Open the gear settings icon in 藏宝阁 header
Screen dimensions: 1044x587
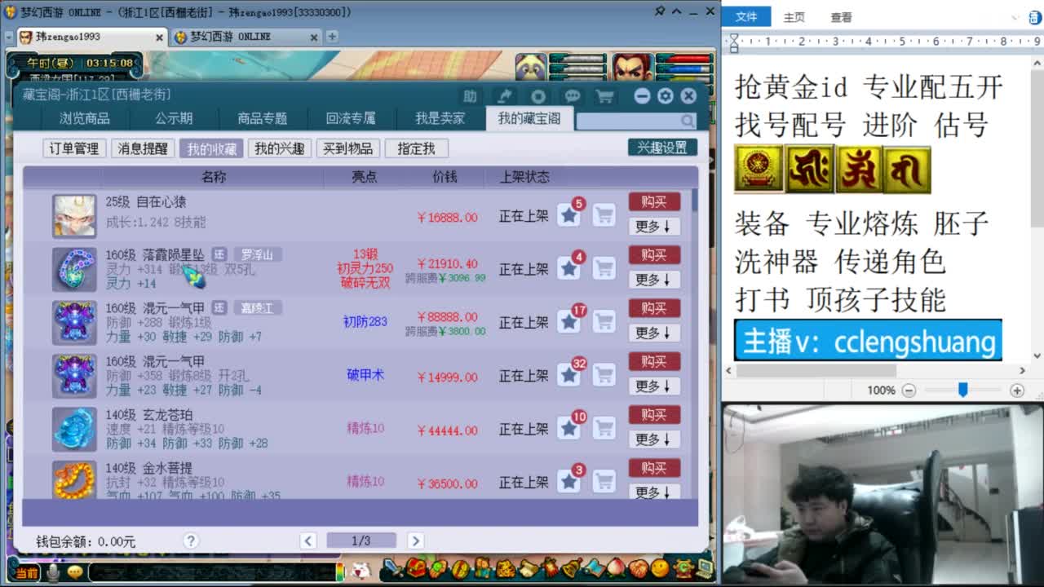666,96
